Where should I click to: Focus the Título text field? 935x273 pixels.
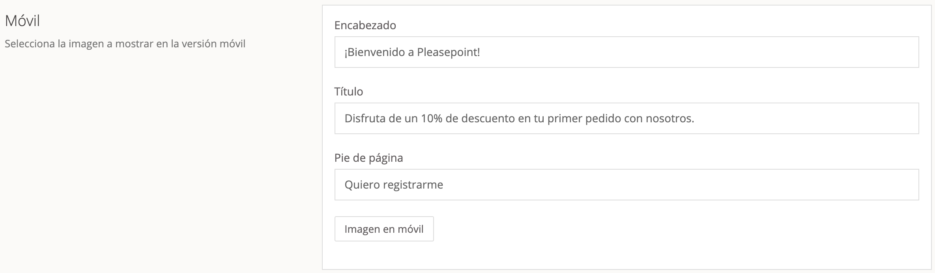tap(626, 118)
